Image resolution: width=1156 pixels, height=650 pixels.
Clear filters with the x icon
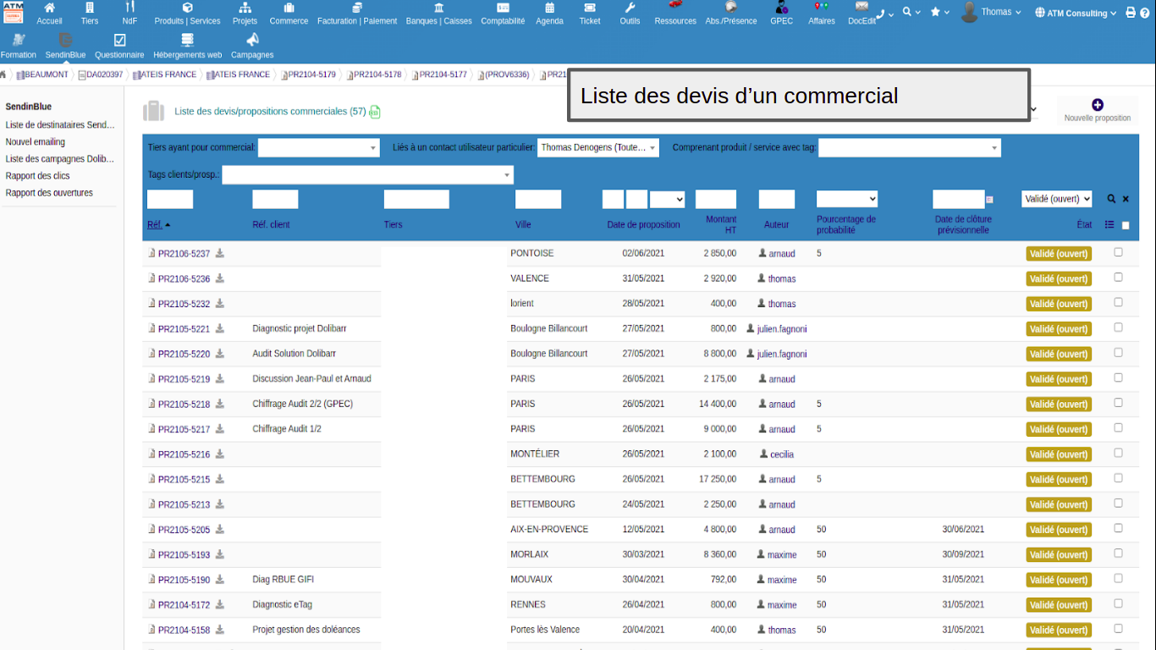[x=1126, y=199]
